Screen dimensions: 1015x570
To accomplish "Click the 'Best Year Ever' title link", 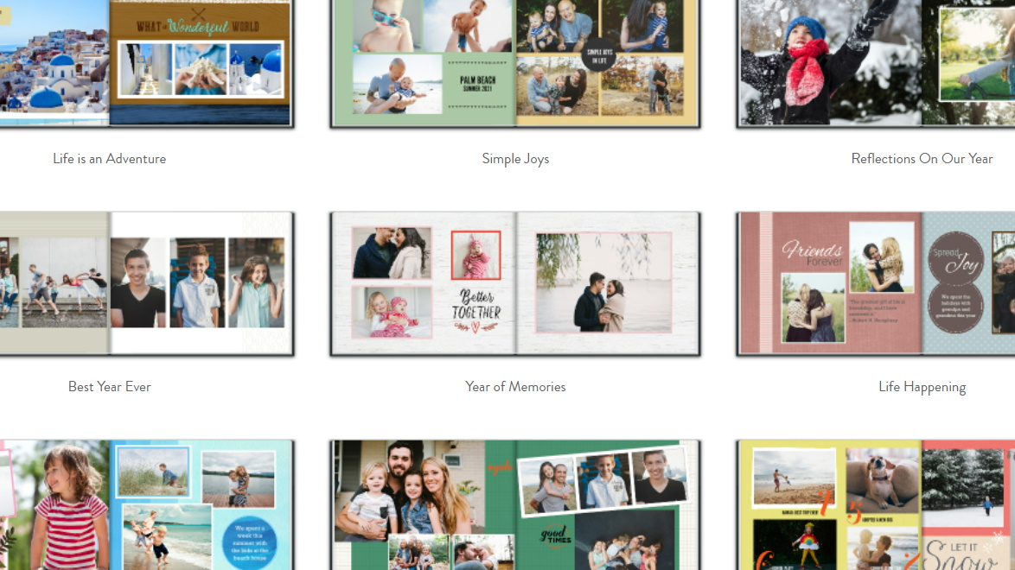I will pos(110,386).
